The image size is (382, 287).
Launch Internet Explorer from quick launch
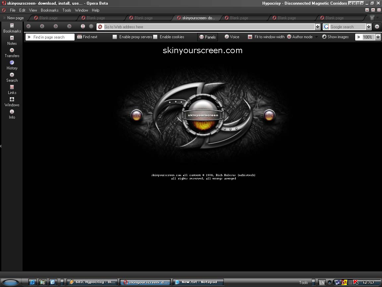[x=32, y=282]
